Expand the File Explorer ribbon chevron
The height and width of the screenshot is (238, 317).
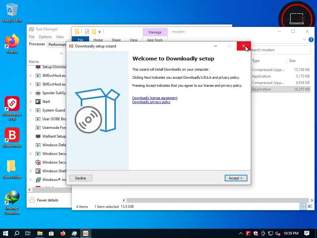point(304,40)
